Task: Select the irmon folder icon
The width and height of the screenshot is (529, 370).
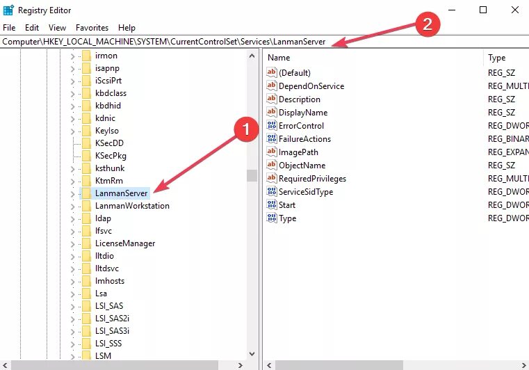Action: pos(86,56)
